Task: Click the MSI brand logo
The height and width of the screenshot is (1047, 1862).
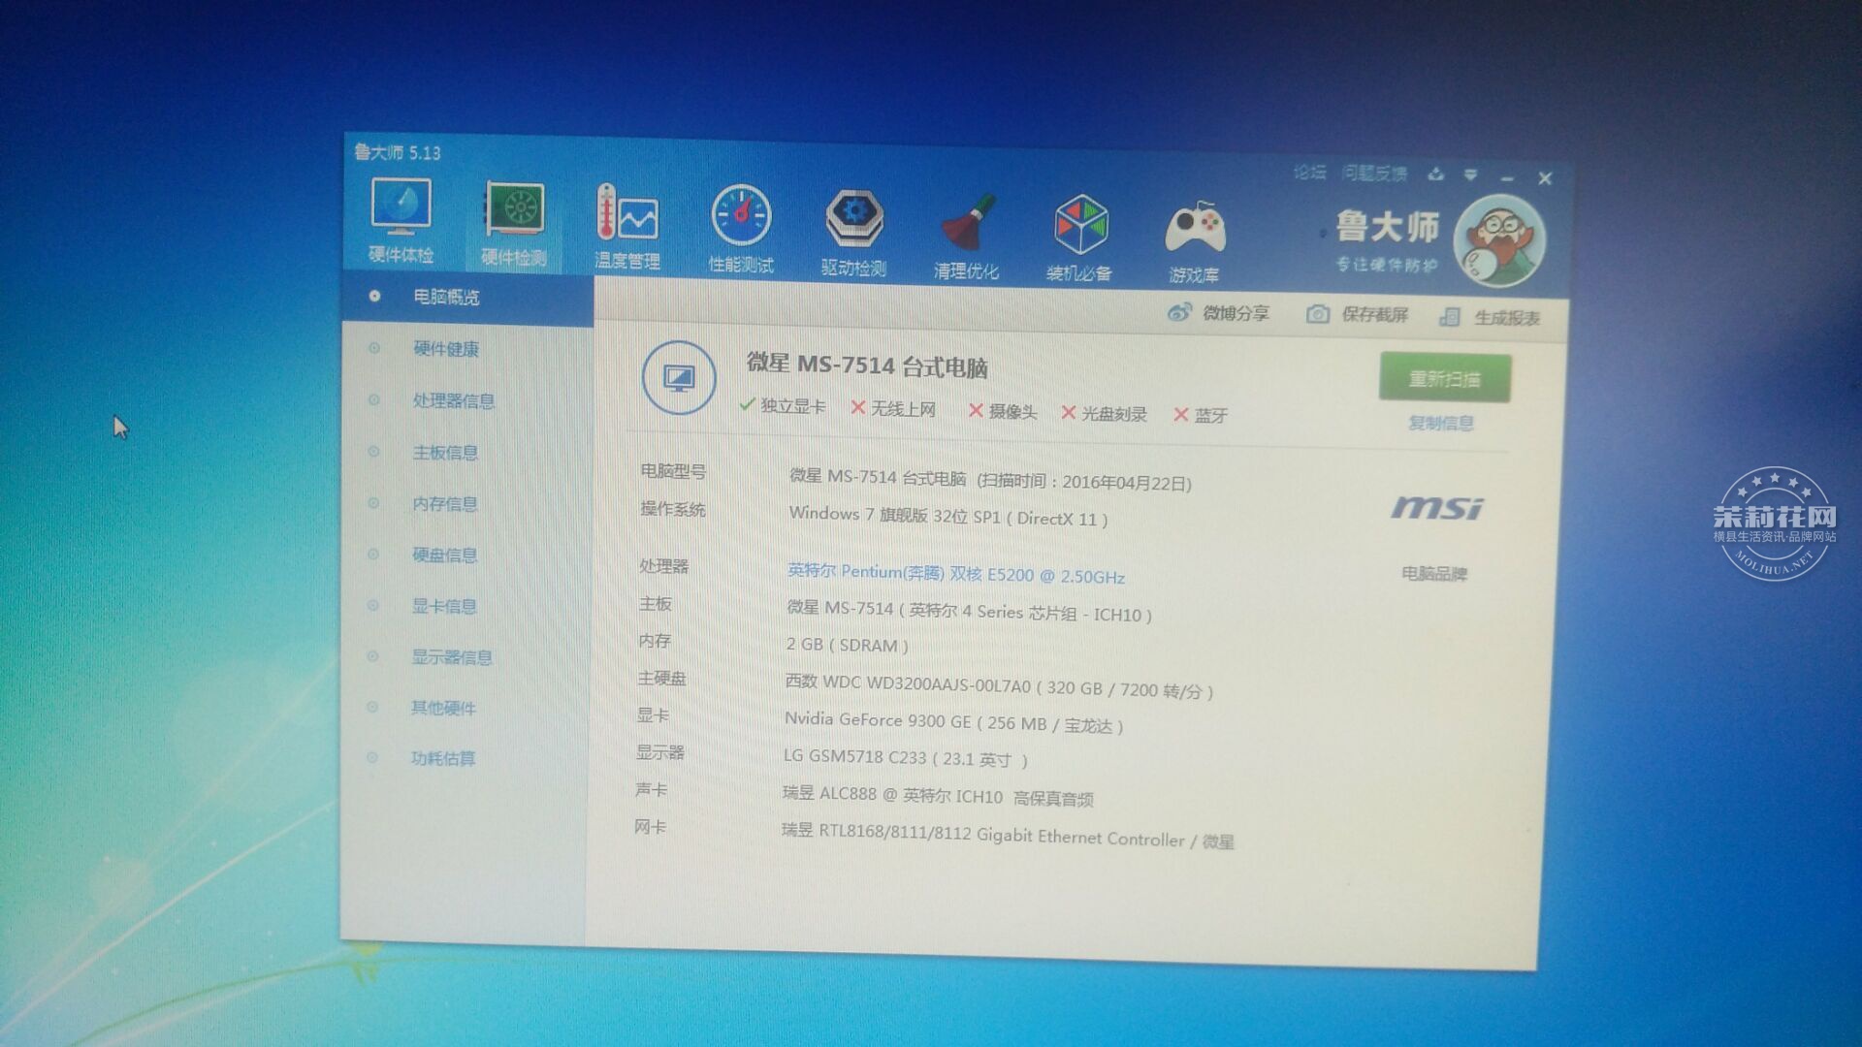Action: pyautogui.click(x=1437, y=508)
